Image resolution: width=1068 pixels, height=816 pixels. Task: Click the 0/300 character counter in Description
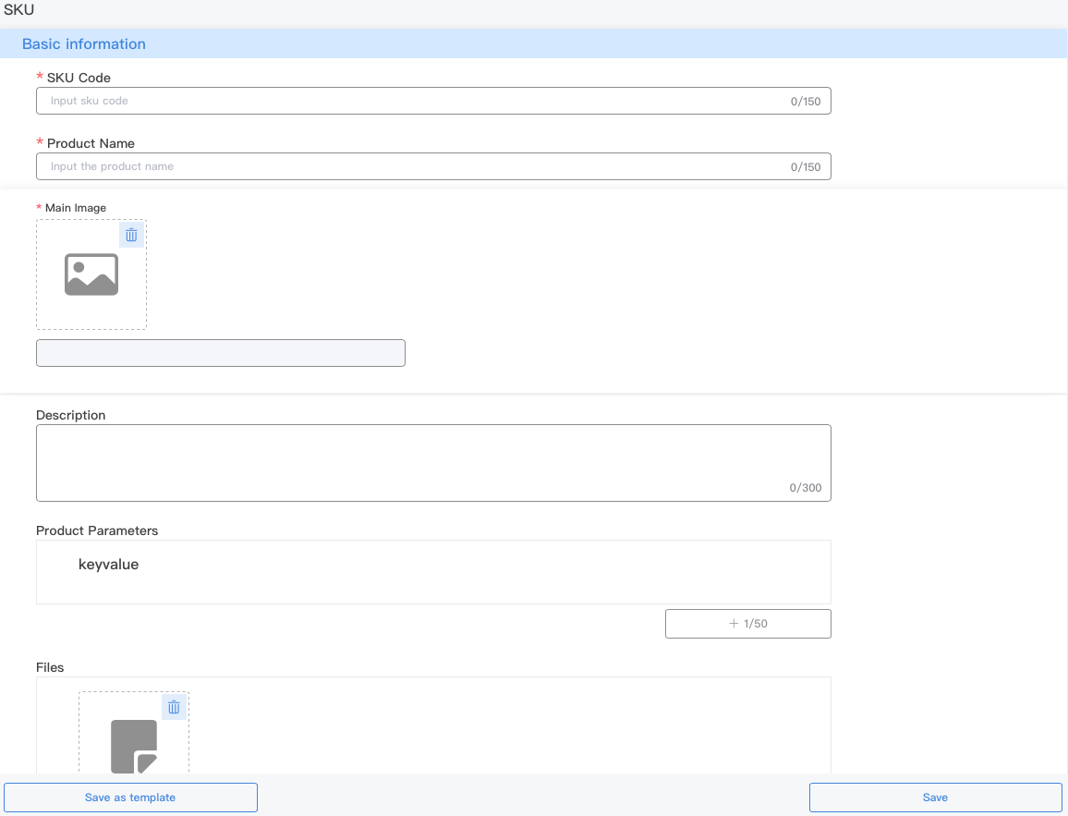pos(805,488)
